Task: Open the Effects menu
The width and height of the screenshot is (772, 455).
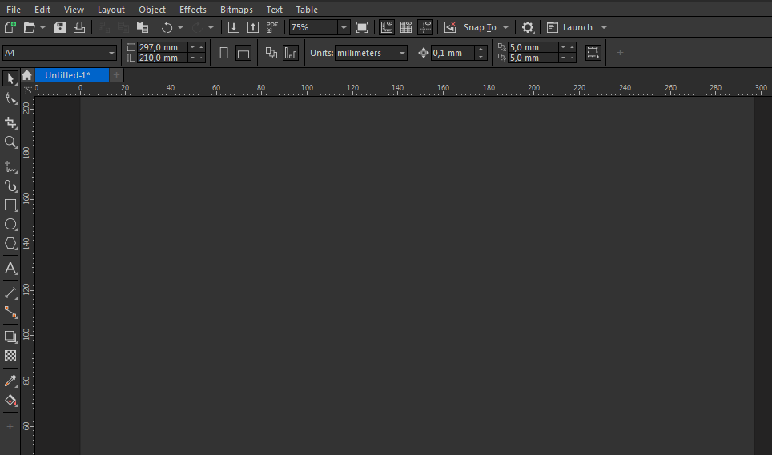Action: pyautogui.click(x=192, y=10)
